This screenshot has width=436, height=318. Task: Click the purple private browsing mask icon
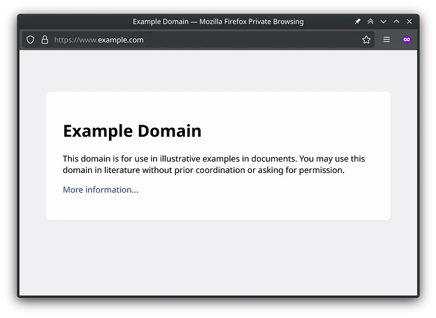pos(407,39)
